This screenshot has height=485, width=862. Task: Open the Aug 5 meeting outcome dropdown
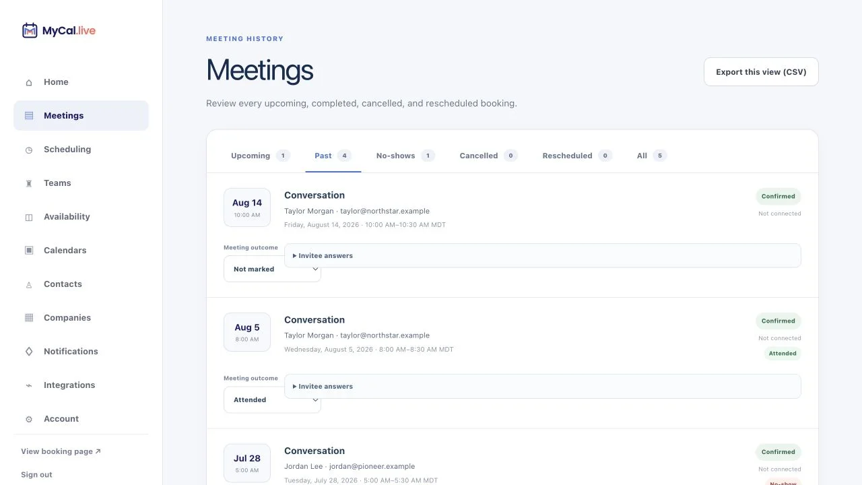tap(272, 399)
